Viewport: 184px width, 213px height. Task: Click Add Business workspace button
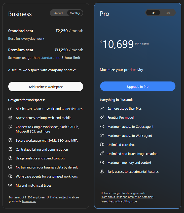(46, 87)
